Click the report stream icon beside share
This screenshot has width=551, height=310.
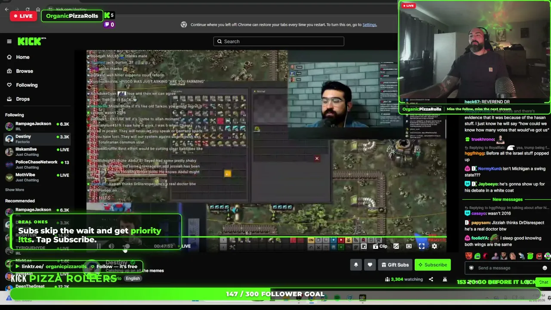(445, 279)
